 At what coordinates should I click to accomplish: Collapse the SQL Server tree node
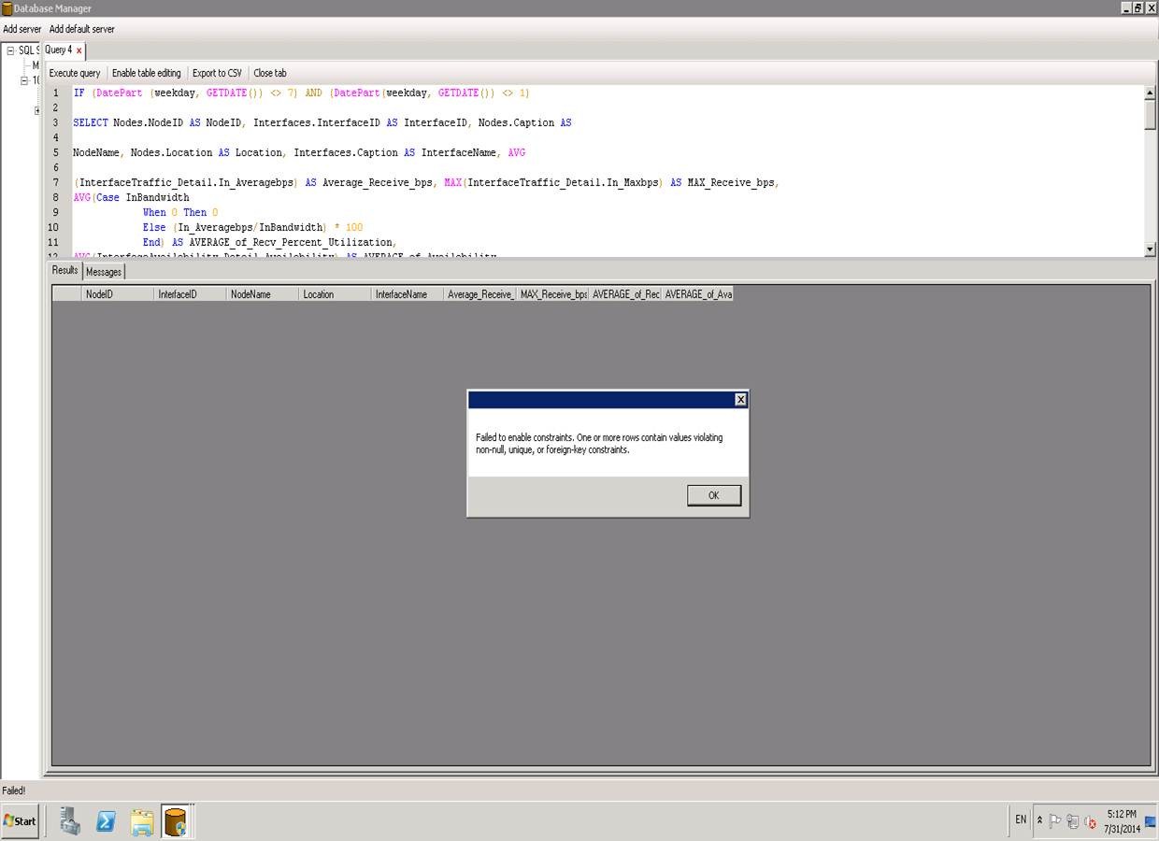(10, 50)
